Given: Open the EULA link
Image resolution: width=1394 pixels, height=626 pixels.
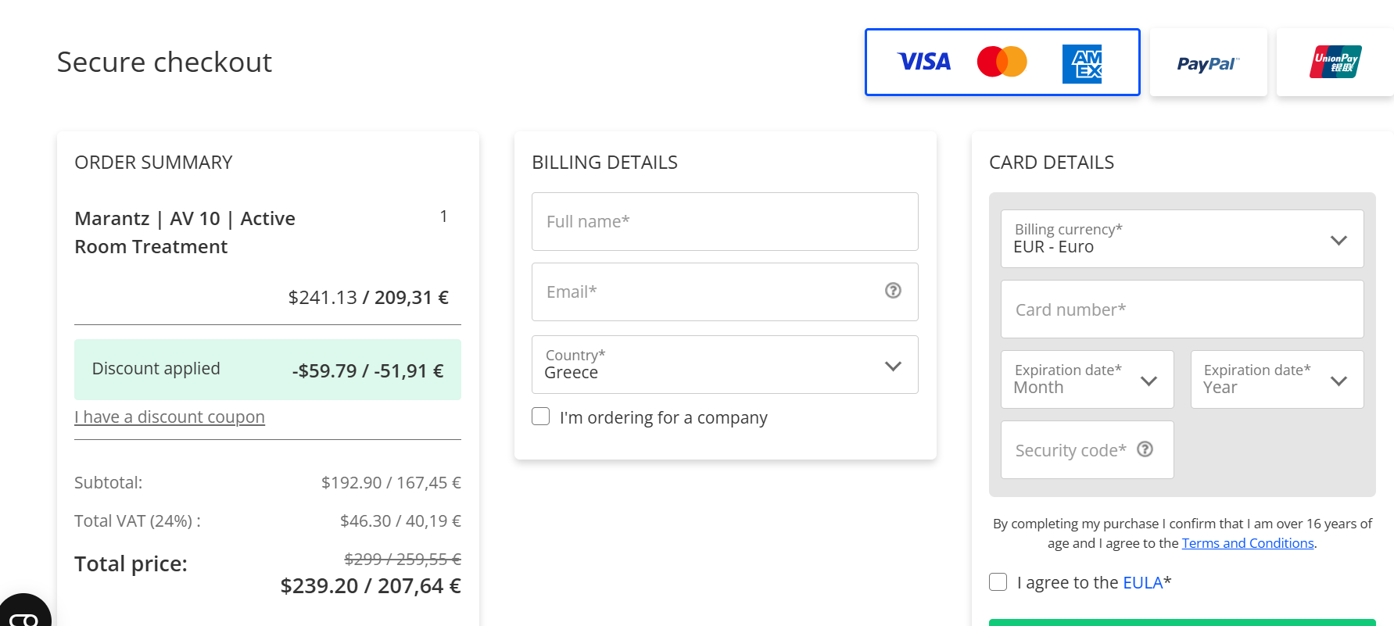Looking at the screenshot, I should point(1142,582).
